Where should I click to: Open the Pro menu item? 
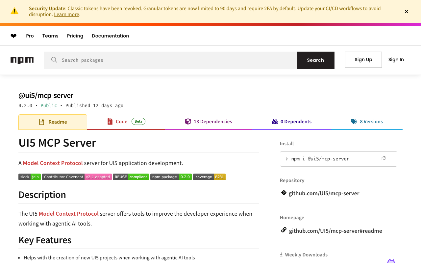coord(30,36)
